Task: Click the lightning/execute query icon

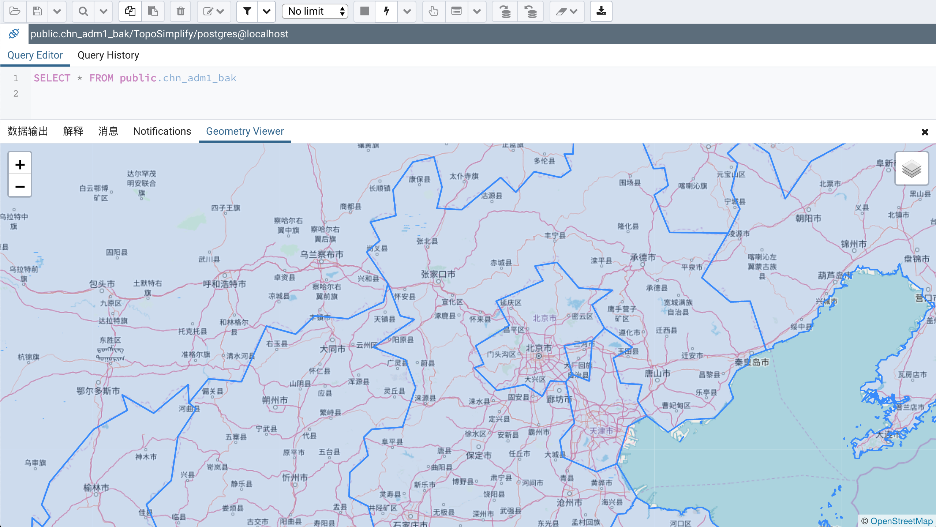Action: [x=386, y=11]
